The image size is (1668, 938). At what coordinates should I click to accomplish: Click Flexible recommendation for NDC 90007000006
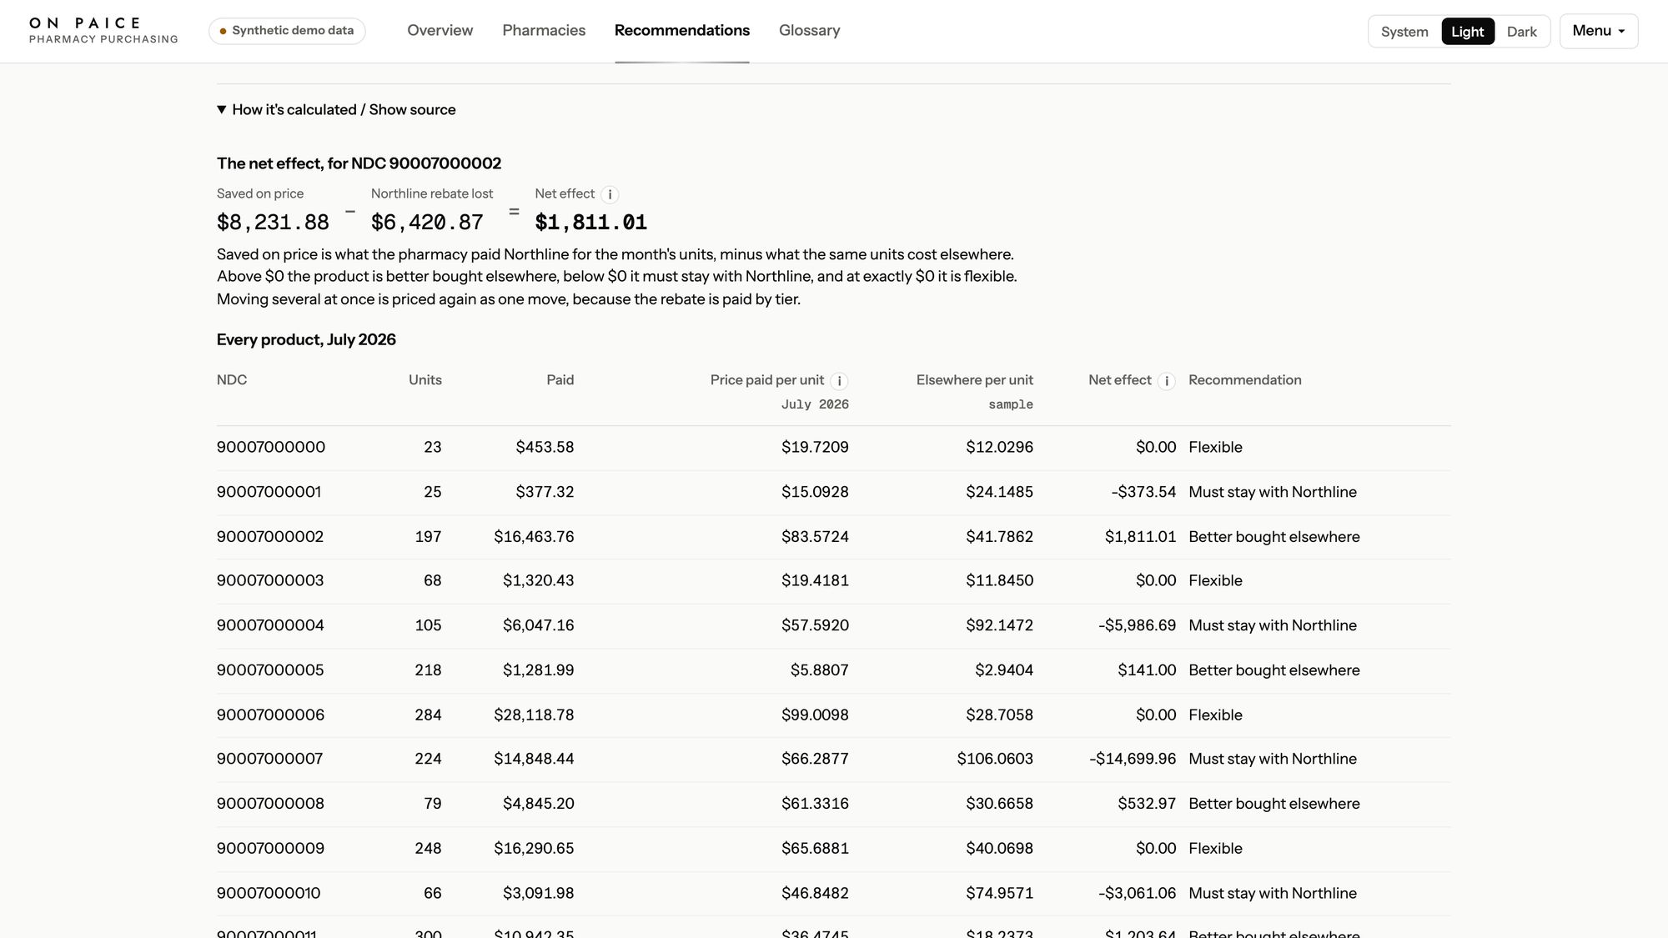(1215, 715)
